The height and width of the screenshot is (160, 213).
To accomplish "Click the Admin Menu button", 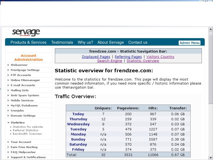I will [190, 43].
